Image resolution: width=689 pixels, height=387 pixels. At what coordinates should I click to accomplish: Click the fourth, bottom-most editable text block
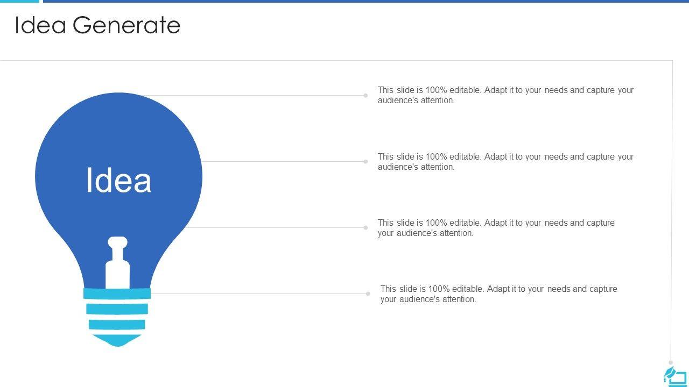click(498, 294)
